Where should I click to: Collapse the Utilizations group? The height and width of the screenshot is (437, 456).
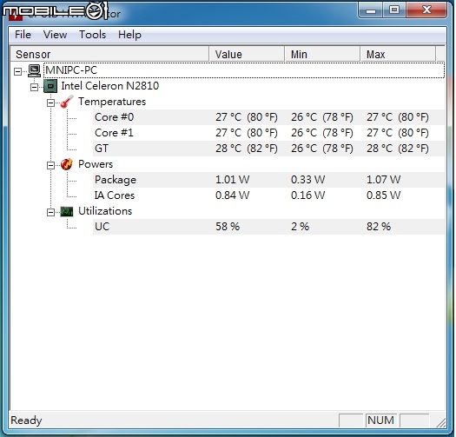pyautogui.click(x=50, y=212)
